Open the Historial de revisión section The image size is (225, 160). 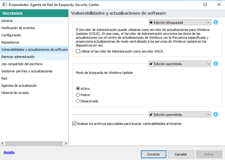(34, 93)
